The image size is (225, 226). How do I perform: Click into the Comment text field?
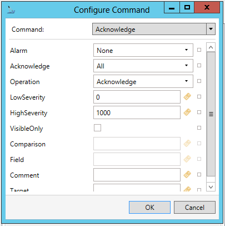point(137,175)
